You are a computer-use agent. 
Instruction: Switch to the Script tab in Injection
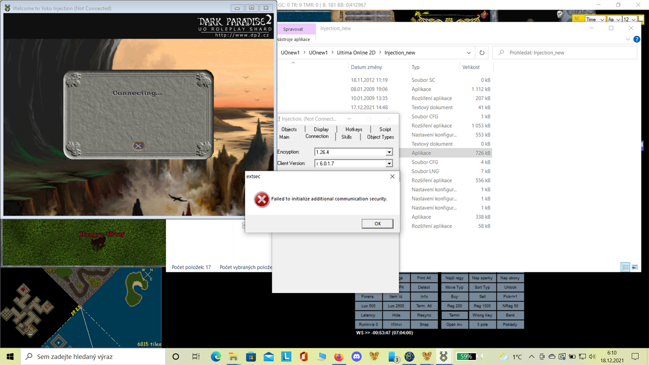(385, 129)
